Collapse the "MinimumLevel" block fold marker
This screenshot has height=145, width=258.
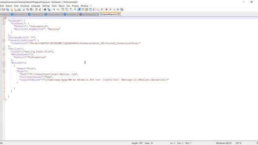4,54
